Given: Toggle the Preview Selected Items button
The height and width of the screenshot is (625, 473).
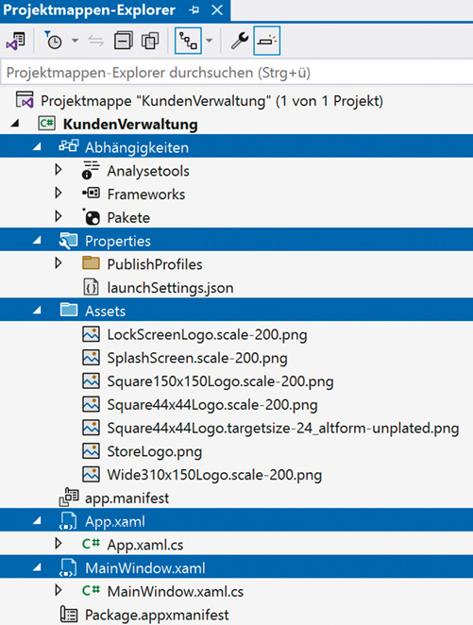Looking at the screenshot, I should tap(266, 41).
